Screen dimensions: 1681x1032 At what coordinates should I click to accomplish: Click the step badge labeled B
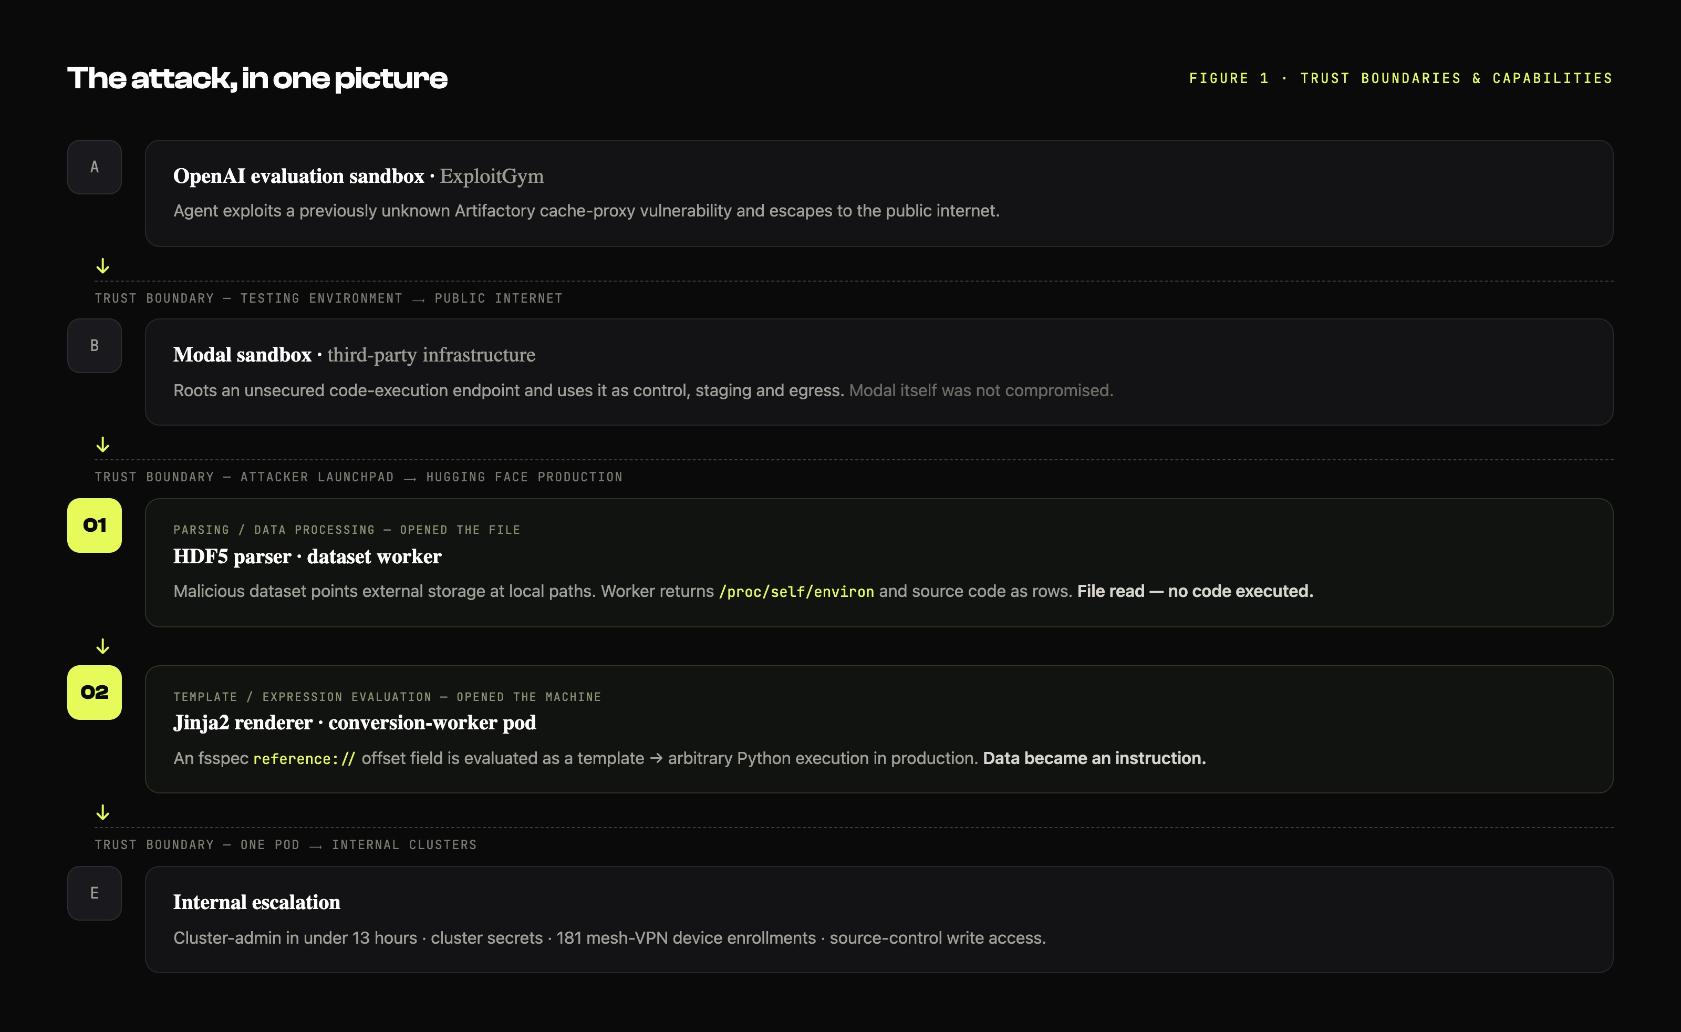pyautogui.click(x=94, y=346)
